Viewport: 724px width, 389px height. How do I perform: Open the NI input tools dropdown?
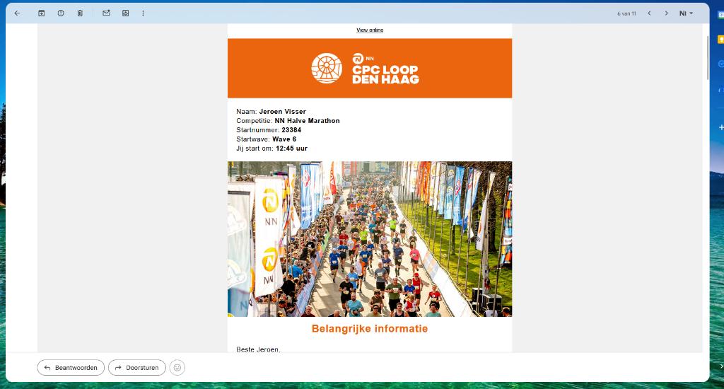point(686,13)
